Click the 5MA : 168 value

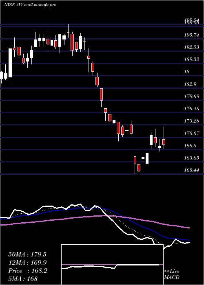point(23,279)
